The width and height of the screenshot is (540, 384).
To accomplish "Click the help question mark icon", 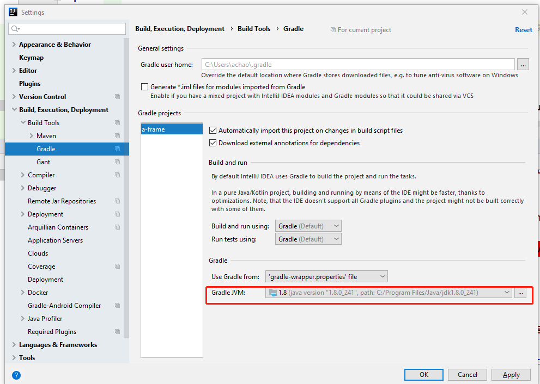I will click(16, 375).
